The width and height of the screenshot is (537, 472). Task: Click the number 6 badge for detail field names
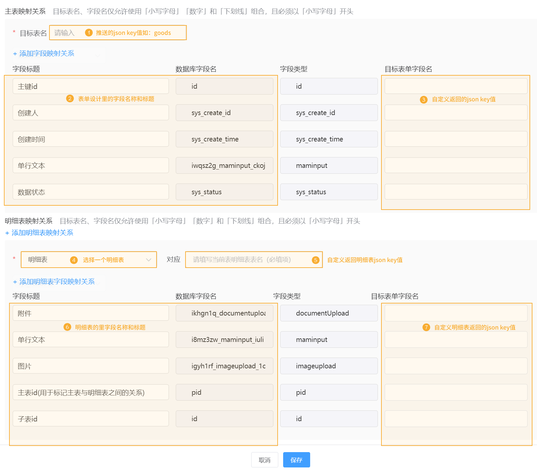67,327
